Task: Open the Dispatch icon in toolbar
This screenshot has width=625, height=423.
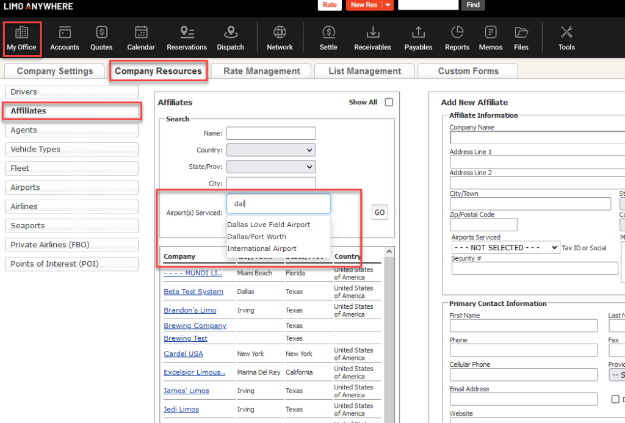Action: [230, 38]
